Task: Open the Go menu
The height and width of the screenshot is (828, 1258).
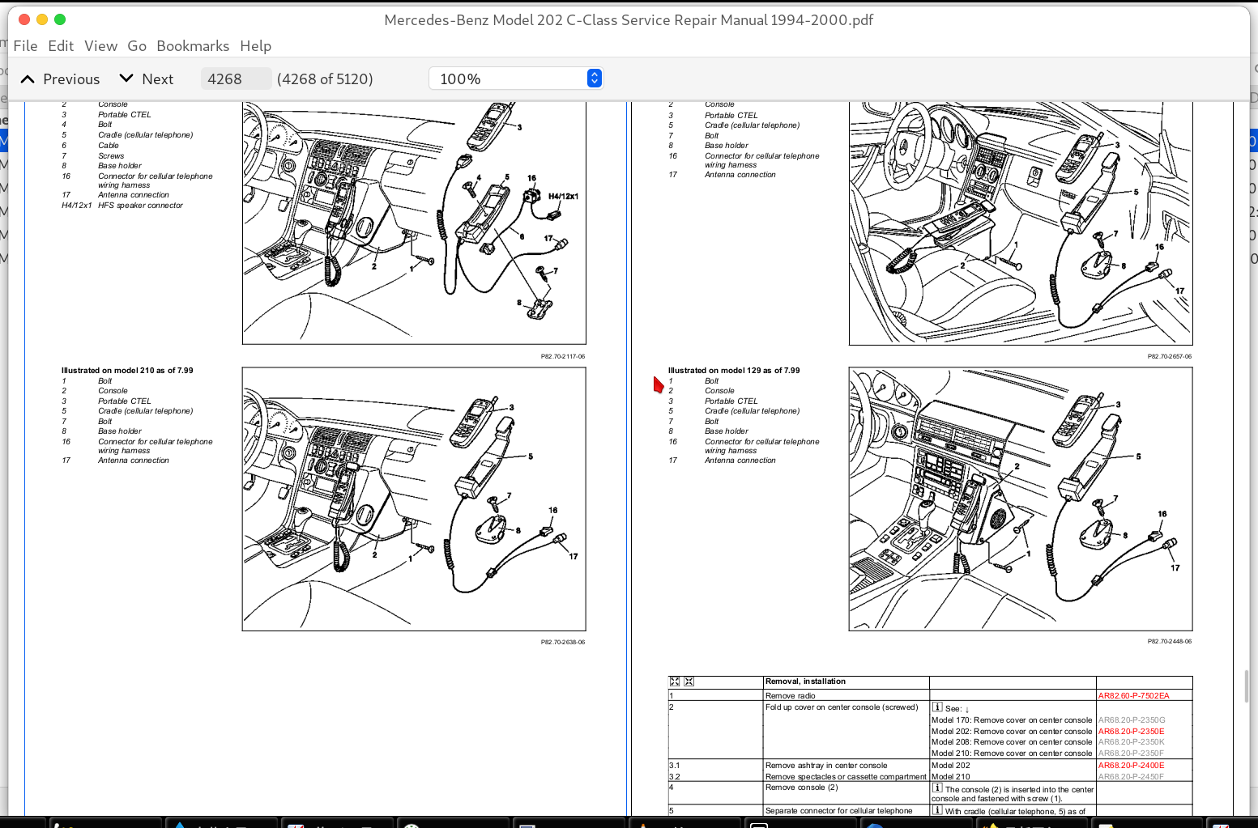Action: (137, 46)
